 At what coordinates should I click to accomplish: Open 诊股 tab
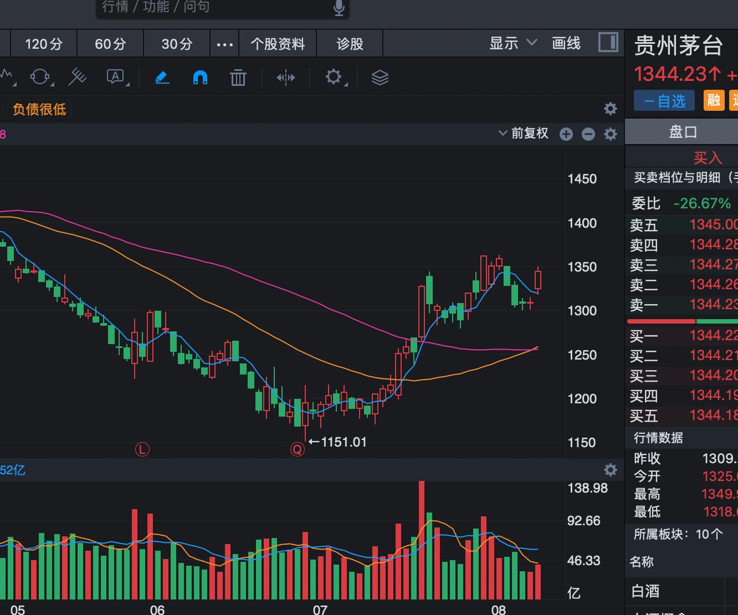[350, 44]
